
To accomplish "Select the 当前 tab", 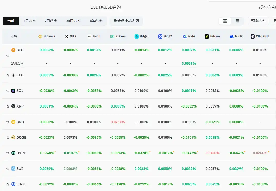I will [11, 21].
